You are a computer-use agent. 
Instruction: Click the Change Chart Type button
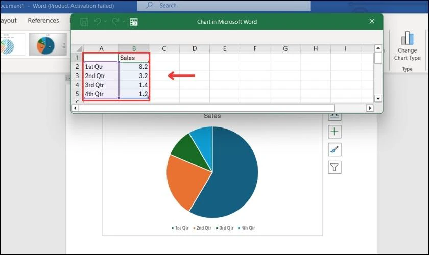(x=407, y=46)
